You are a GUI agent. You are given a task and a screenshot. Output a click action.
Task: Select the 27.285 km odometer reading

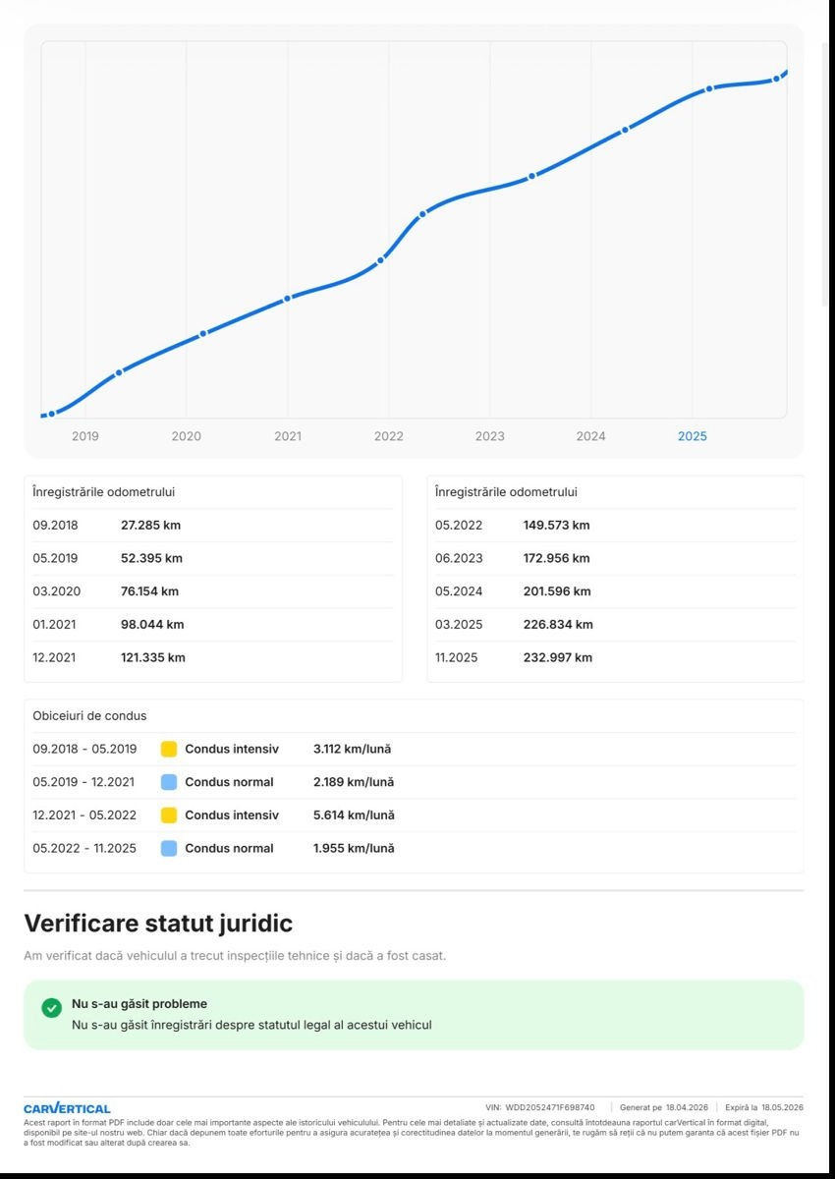[x=150, y=526]
